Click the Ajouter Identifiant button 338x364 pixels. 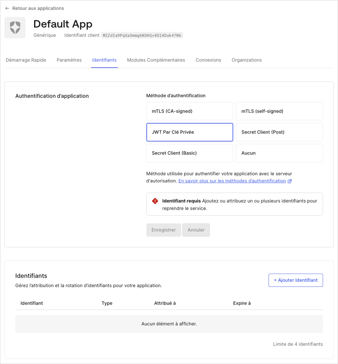click(295, 280)
